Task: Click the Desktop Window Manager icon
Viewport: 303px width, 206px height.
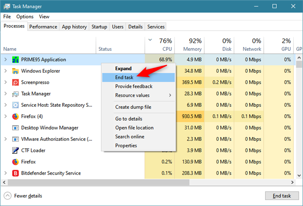Action: click(x=15, y=128)
